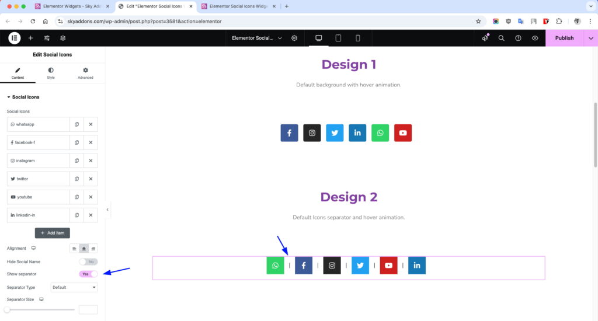Collapse the Social Icons section
598x321 pixels.
click(23, 97)
